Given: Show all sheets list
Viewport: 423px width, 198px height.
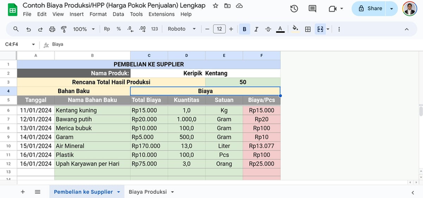Looking at the screenshot, I should 38,192.
